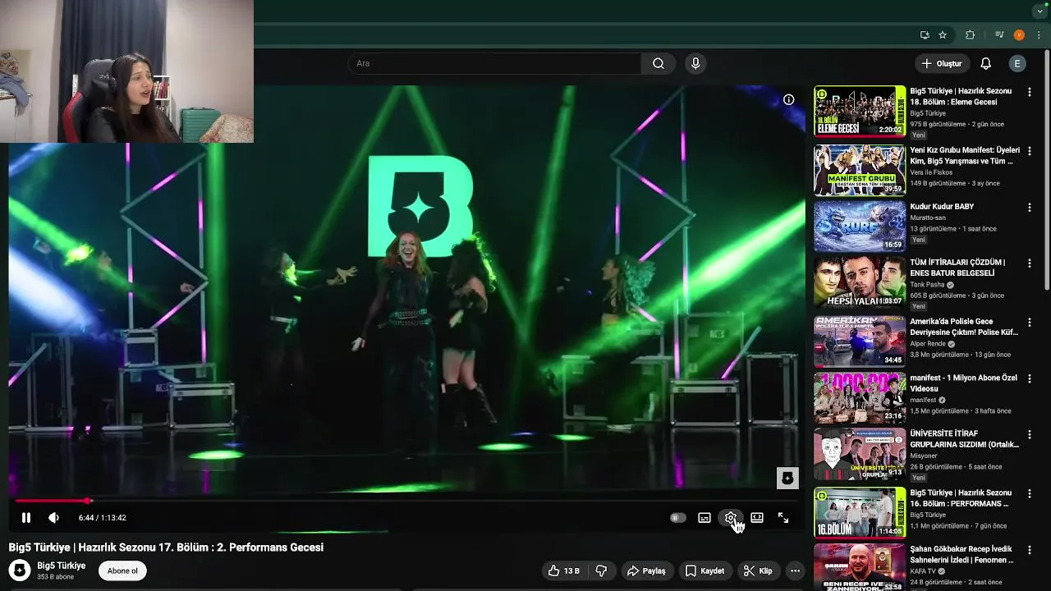Open the E account avatar menu
The width and height of the screenshot is (1051, 591).
1017,63
